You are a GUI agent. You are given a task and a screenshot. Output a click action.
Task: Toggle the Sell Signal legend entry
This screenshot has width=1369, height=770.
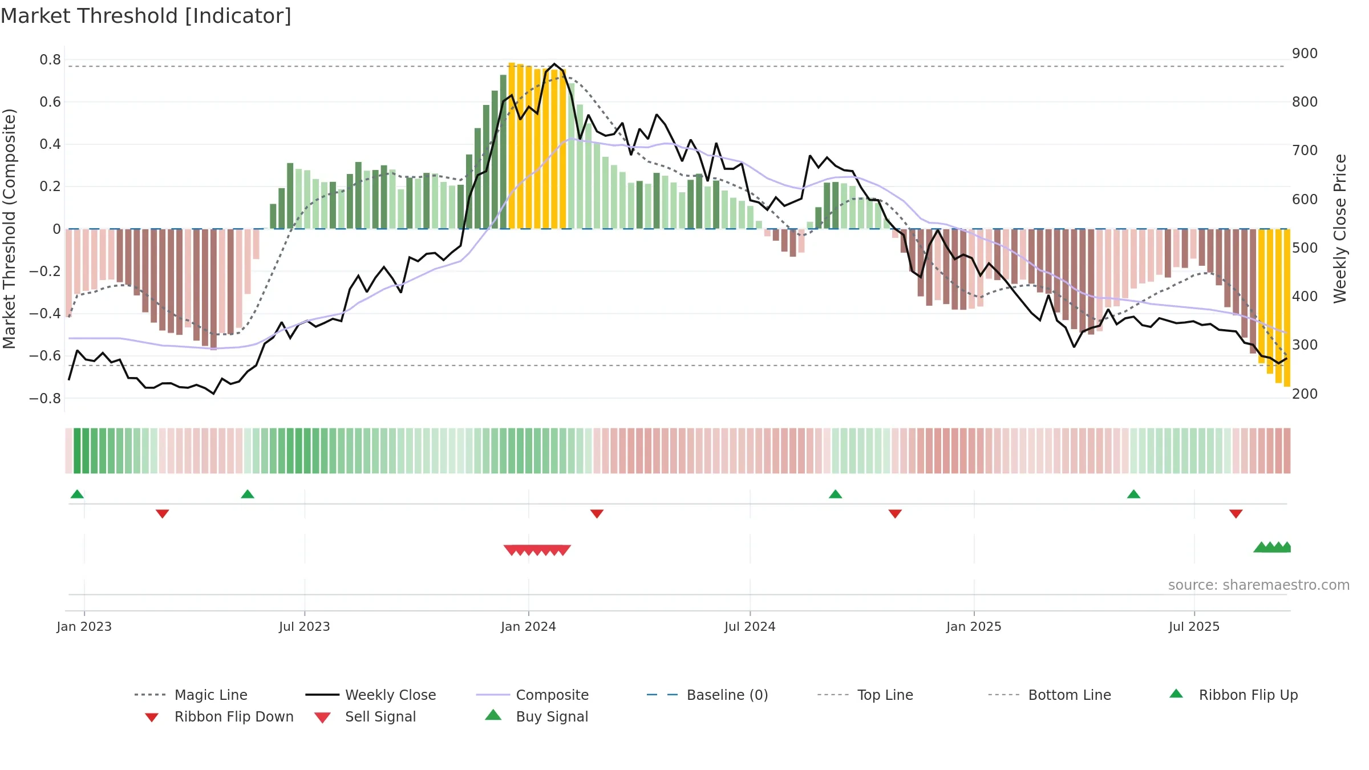tap(365, 716)
